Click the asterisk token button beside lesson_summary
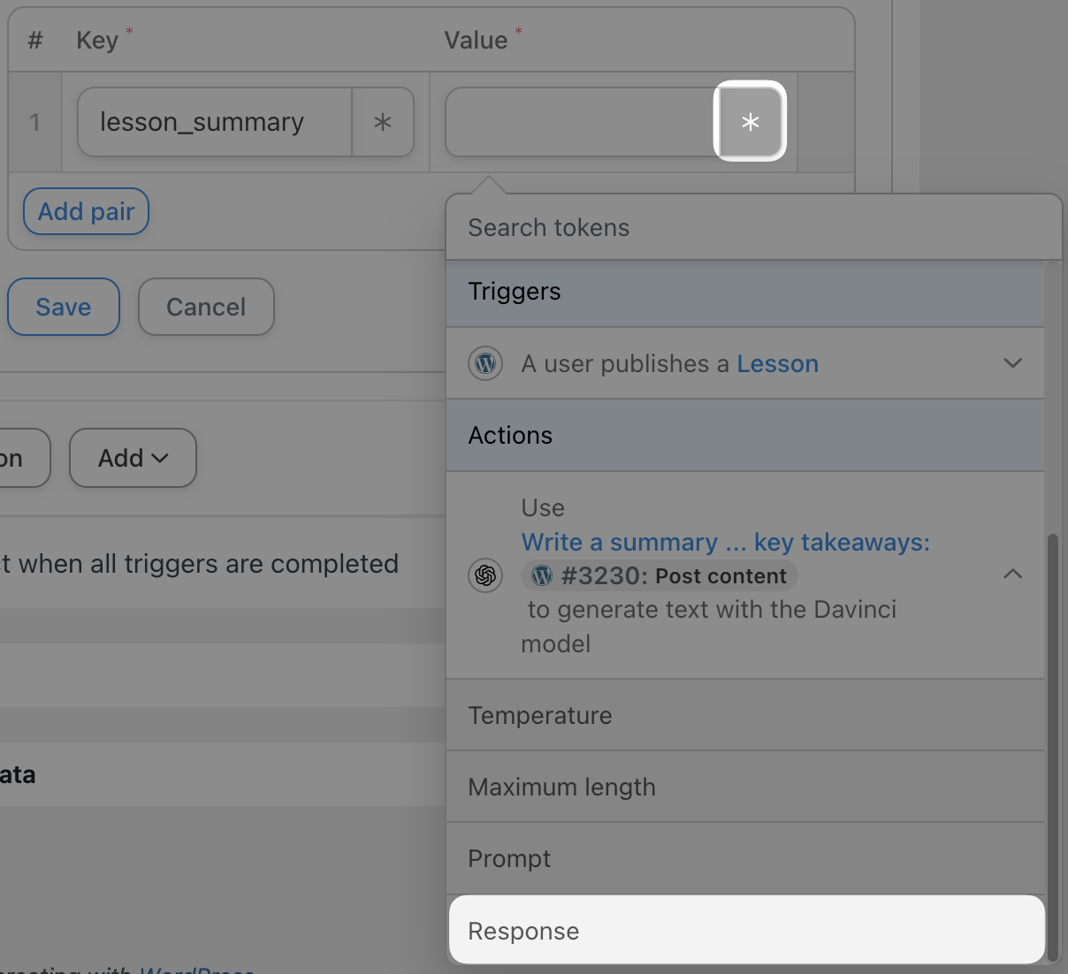The width and height of the screenshot is (1068, 974). pos(382,122)
